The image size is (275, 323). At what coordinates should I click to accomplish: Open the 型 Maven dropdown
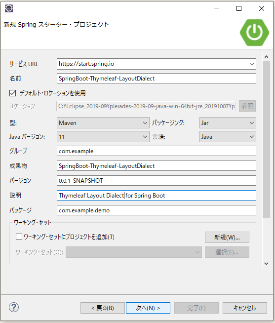[103, 123]
